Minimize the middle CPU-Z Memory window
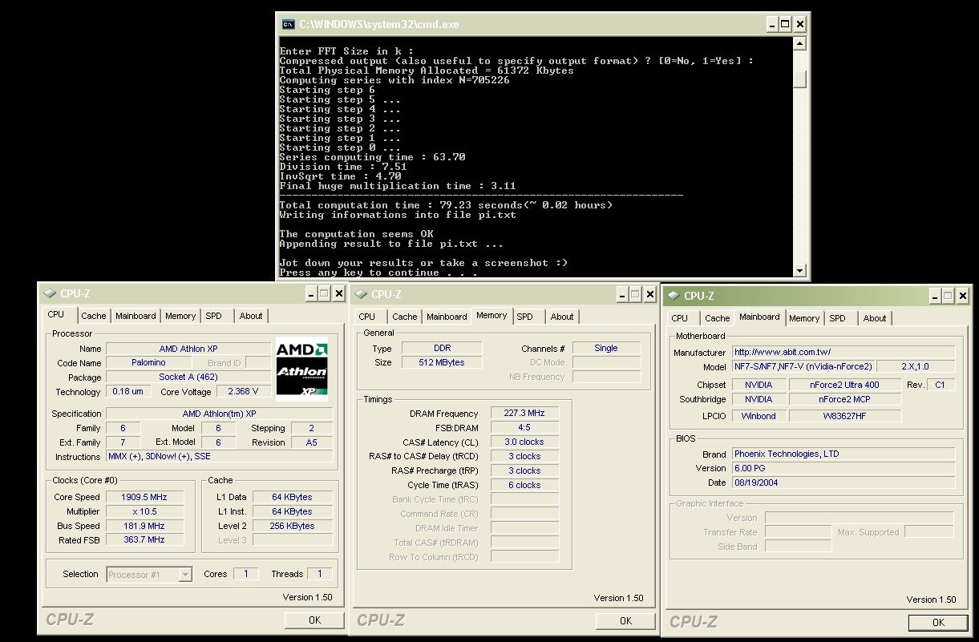Screen dimensions: 979x642 click(x=622, y=294)
